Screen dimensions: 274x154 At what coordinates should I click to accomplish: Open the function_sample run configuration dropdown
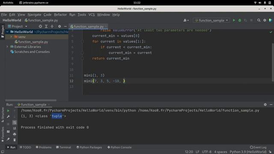211,20
